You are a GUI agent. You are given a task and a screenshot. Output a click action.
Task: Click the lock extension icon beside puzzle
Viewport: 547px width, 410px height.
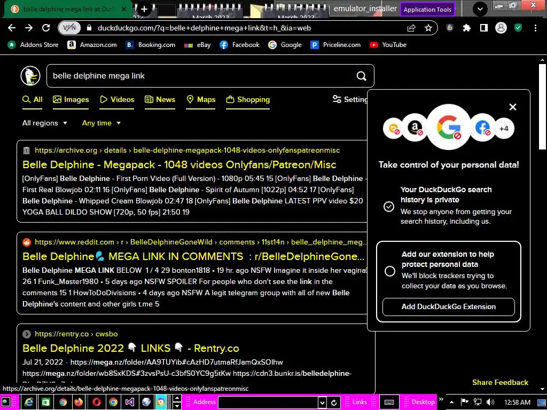pyautogui.click(x=450, y=28)
